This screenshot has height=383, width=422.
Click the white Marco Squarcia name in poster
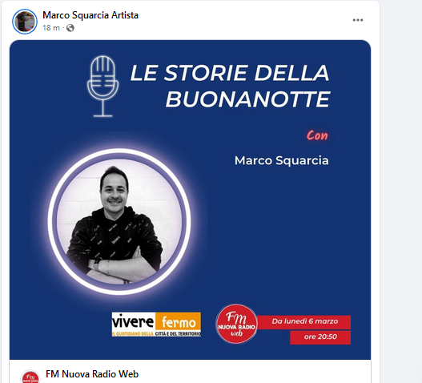(x=282, y=161)
